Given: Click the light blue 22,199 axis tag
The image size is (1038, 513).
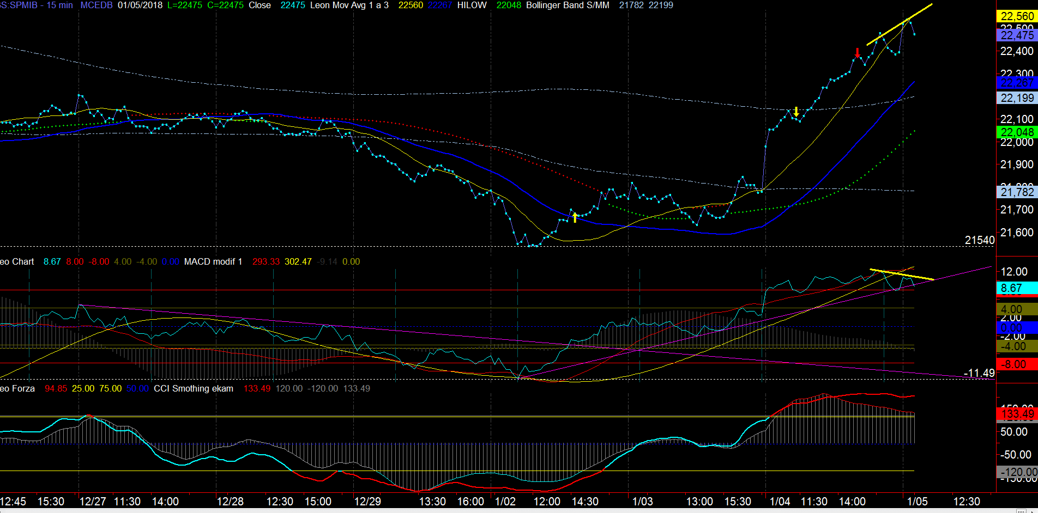Looking at the screenshot, I should (1017, 98).
